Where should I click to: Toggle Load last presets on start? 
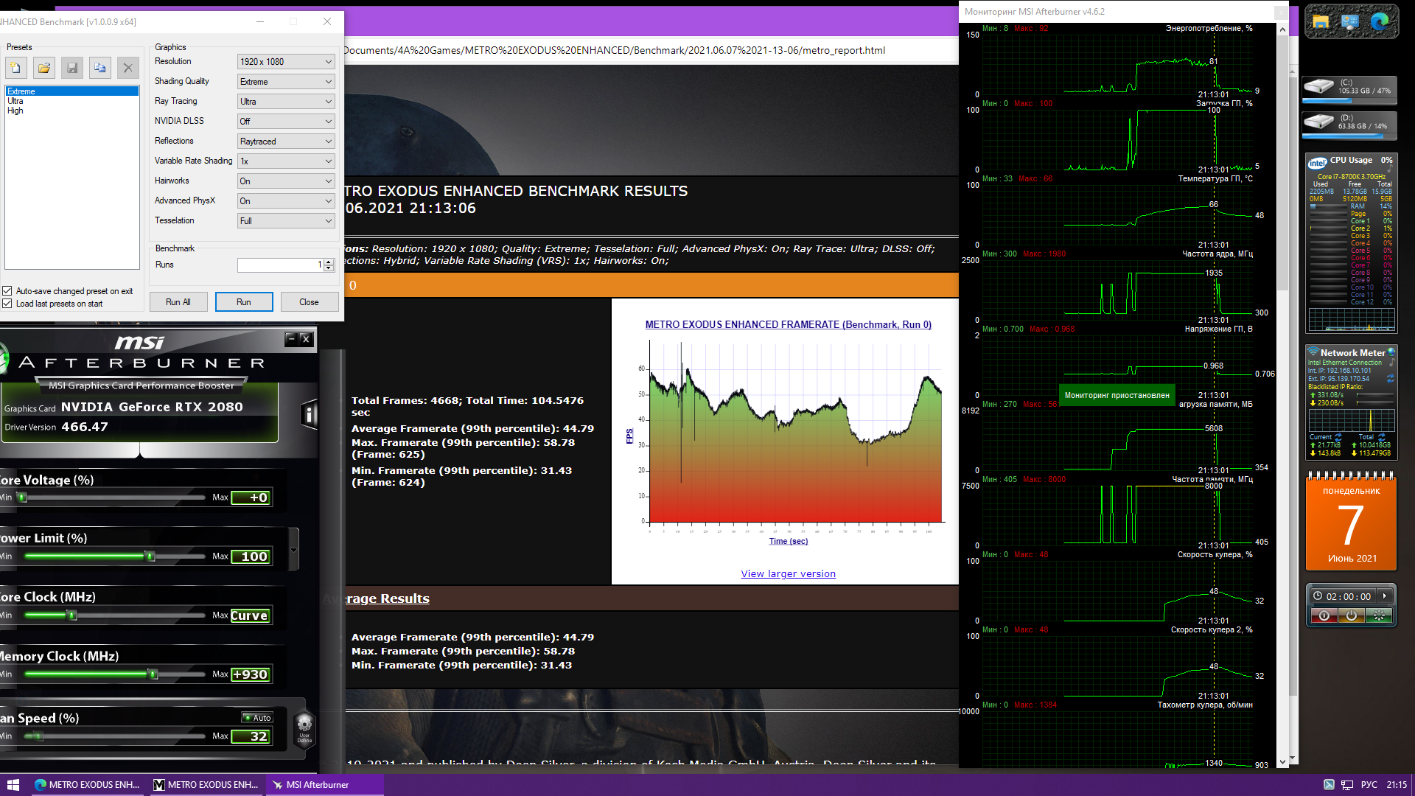tap(7, 304)
